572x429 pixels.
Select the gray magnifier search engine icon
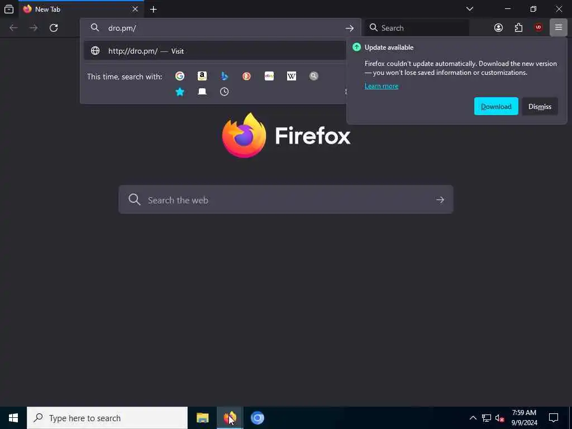[314, 76]
